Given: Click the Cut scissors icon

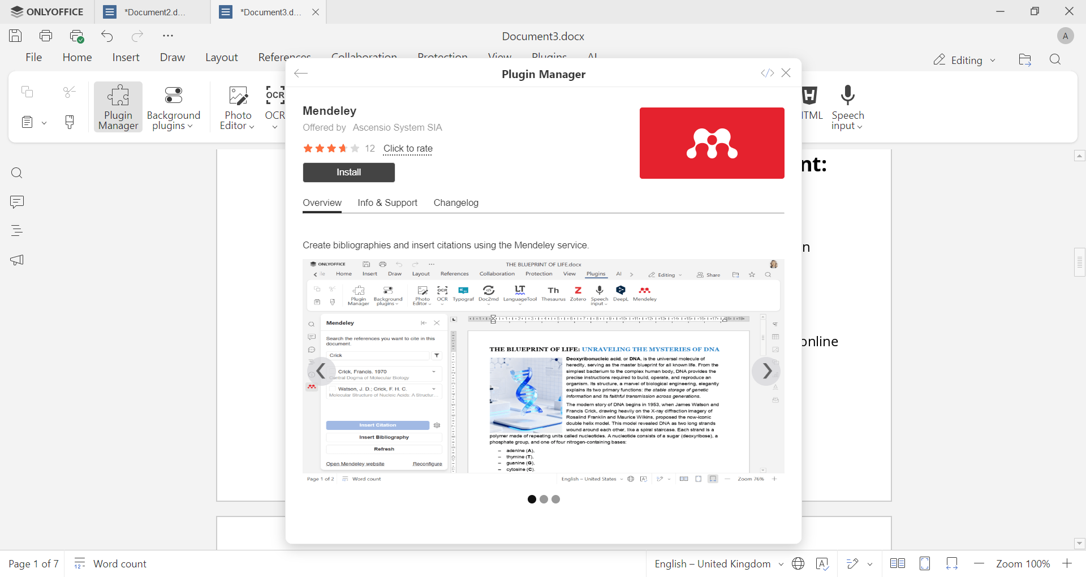Looking at the screenshot, I should coord(70,92).
